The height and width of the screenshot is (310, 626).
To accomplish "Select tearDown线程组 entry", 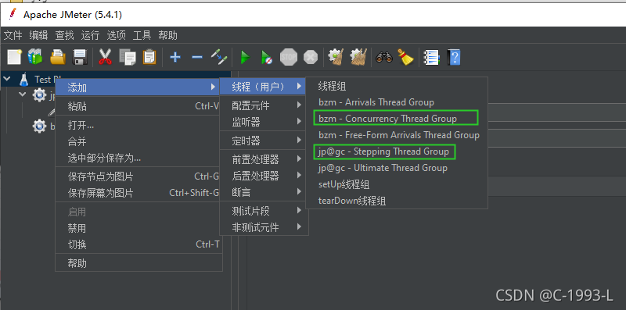I will [x=397, y=201].
